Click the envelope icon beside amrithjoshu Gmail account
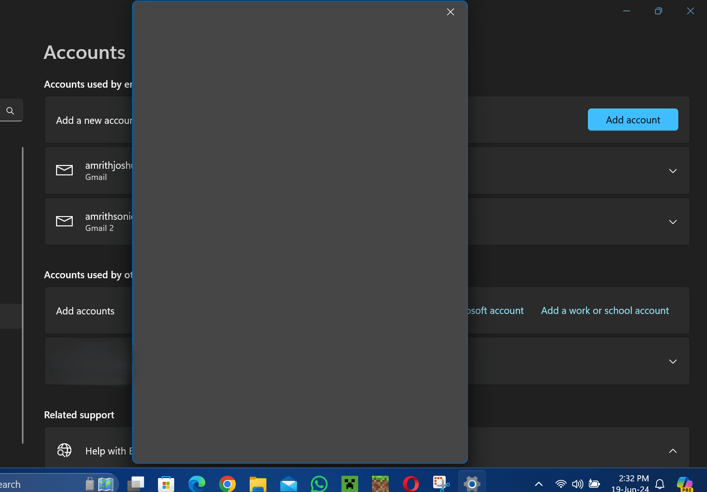This screenshot has width=707, height=492. [x=64, y=170]
